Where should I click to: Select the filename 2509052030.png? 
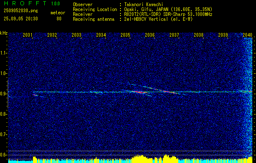coord(21,11)
